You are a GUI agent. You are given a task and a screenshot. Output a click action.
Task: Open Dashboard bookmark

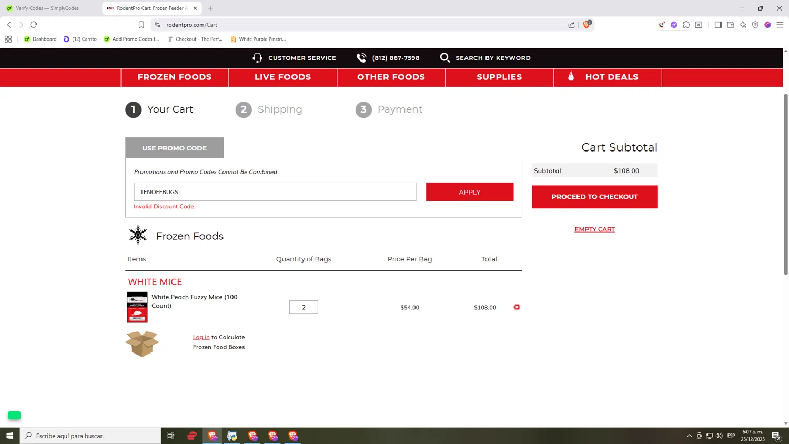tap(41, 39)
